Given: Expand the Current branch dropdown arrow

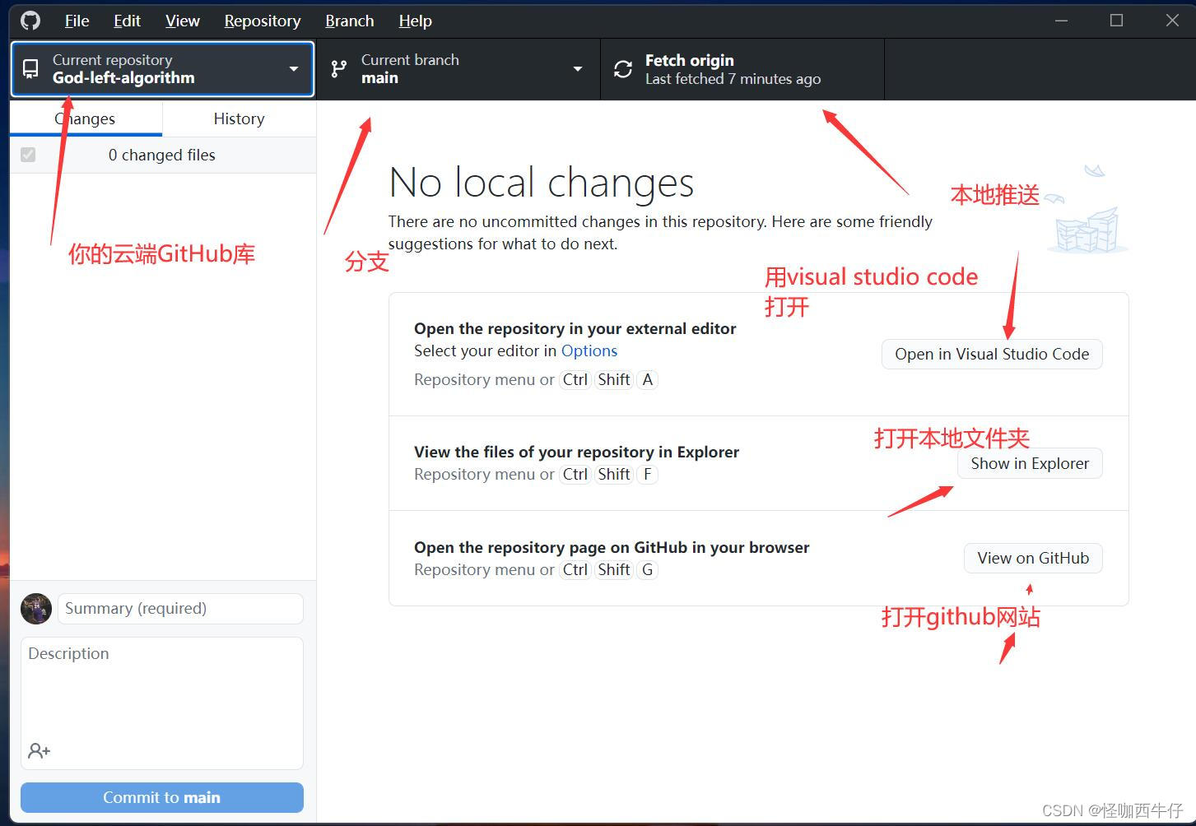Looking at the screenshot, I should 578,69.
